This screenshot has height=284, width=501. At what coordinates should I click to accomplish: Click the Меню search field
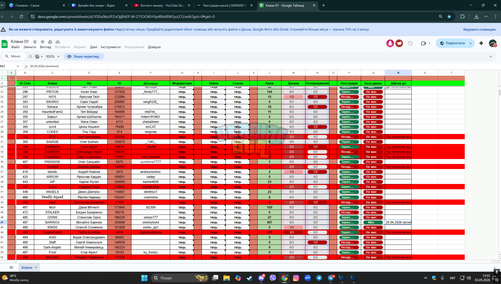click(x=14, y=56)
